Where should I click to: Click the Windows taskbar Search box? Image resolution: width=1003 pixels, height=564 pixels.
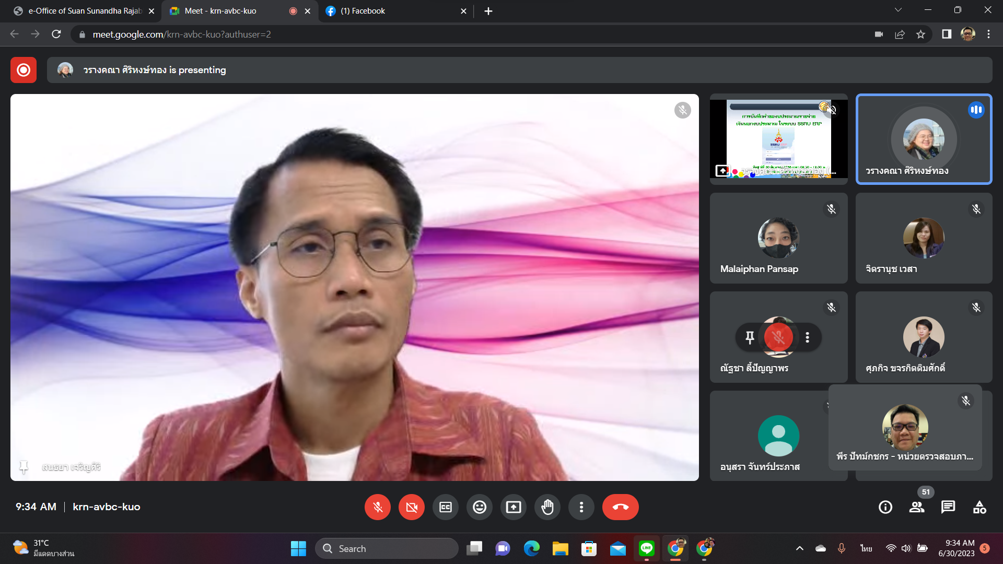387,548
